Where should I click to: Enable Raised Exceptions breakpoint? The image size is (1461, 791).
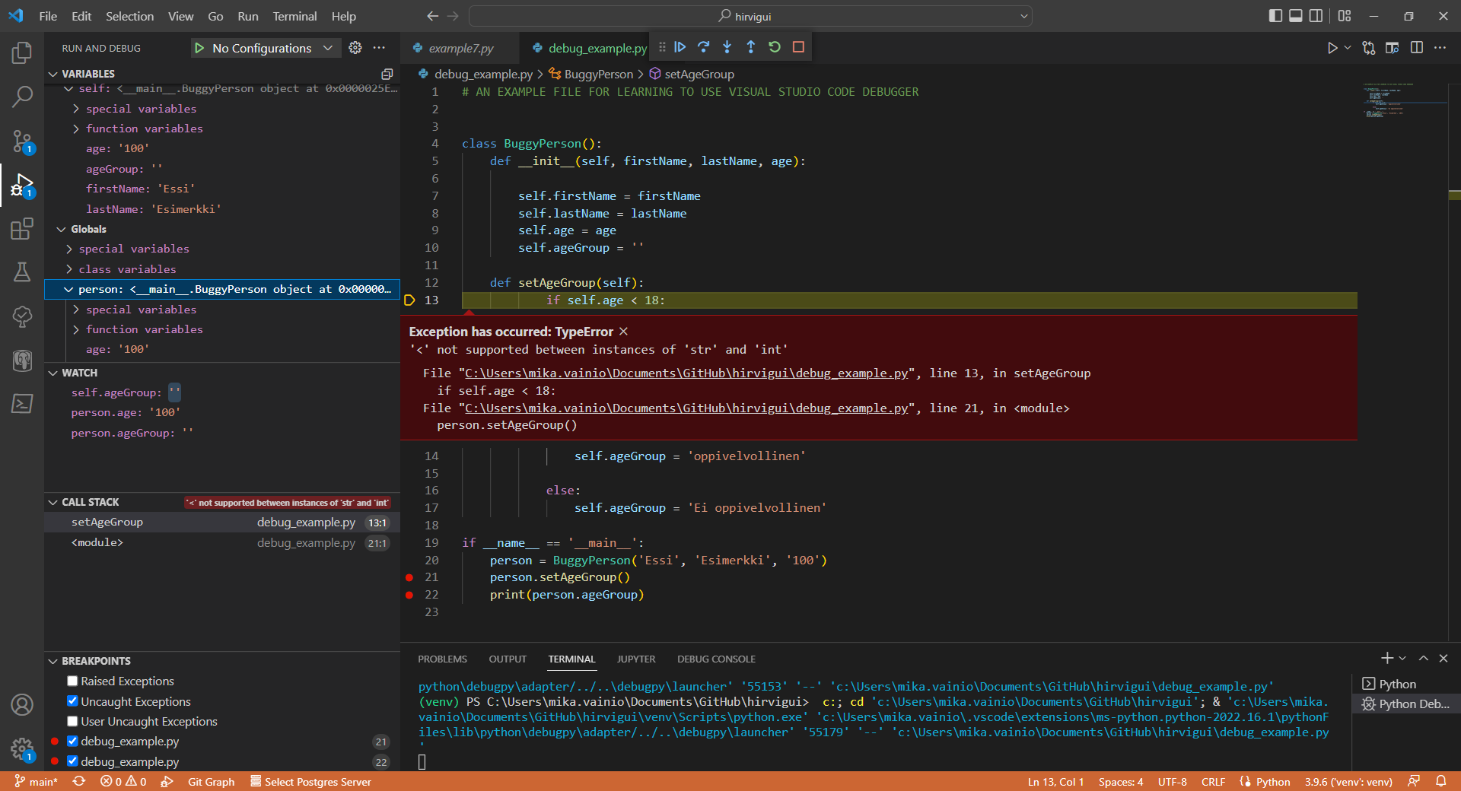[x=72, y=681]
